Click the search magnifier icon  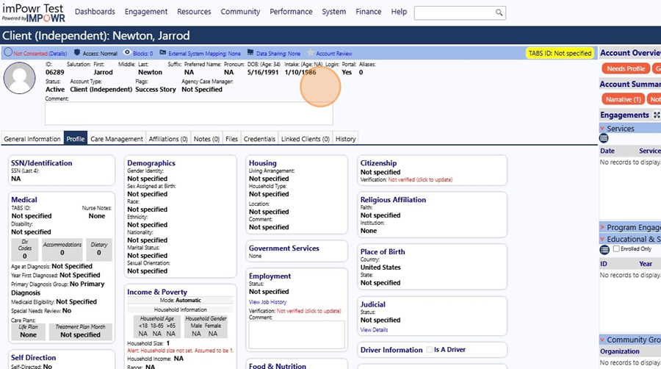(499, 12)
